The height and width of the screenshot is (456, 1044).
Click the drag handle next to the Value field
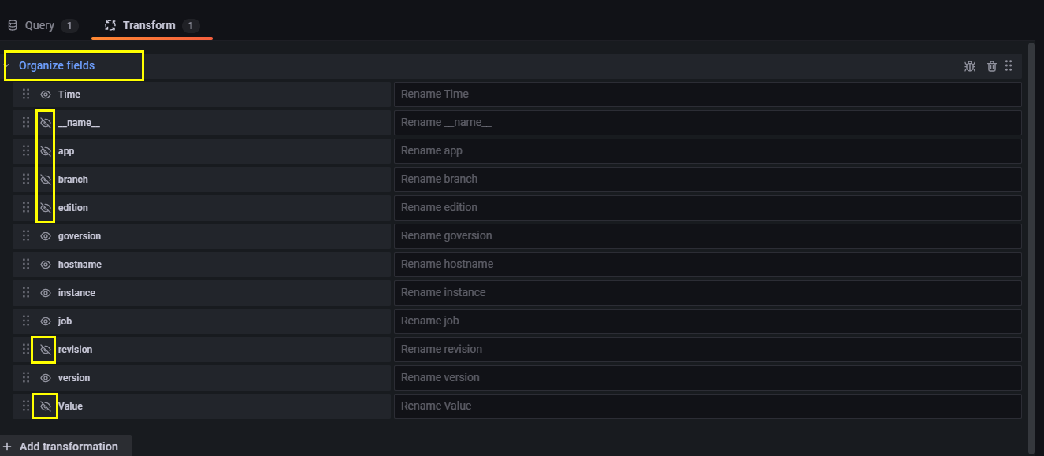click(x=26, y=406)
